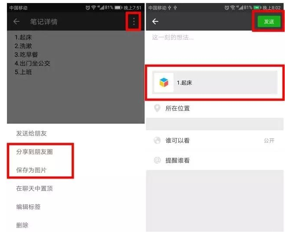Click the location pin icon
This screenshot has width=291, height=237.
(x=157, y=108)
